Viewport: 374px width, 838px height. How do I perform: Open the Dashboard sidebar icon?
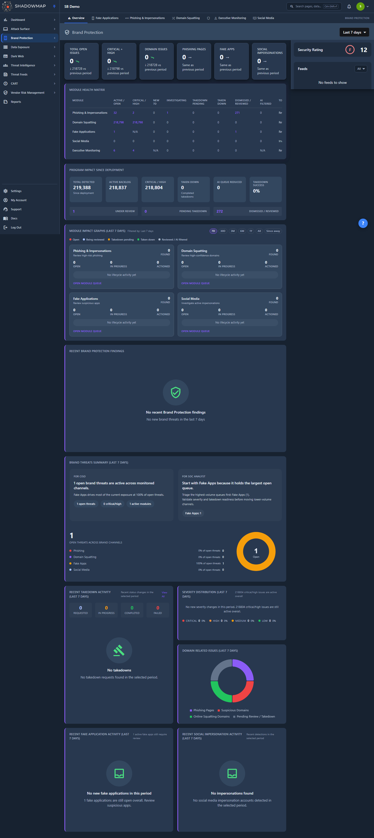pos(5,20)
